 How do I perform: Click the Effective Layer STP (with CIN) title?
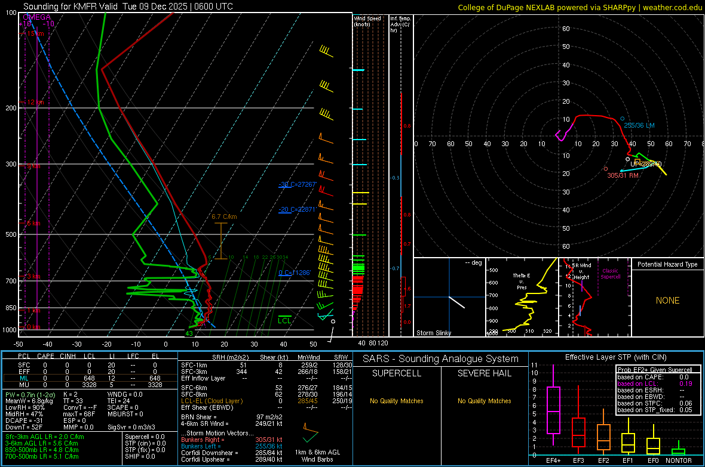(x=616, y=357)
